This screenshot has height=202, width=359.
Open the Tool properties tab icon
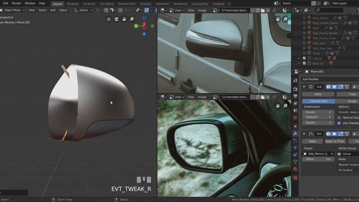296,80
